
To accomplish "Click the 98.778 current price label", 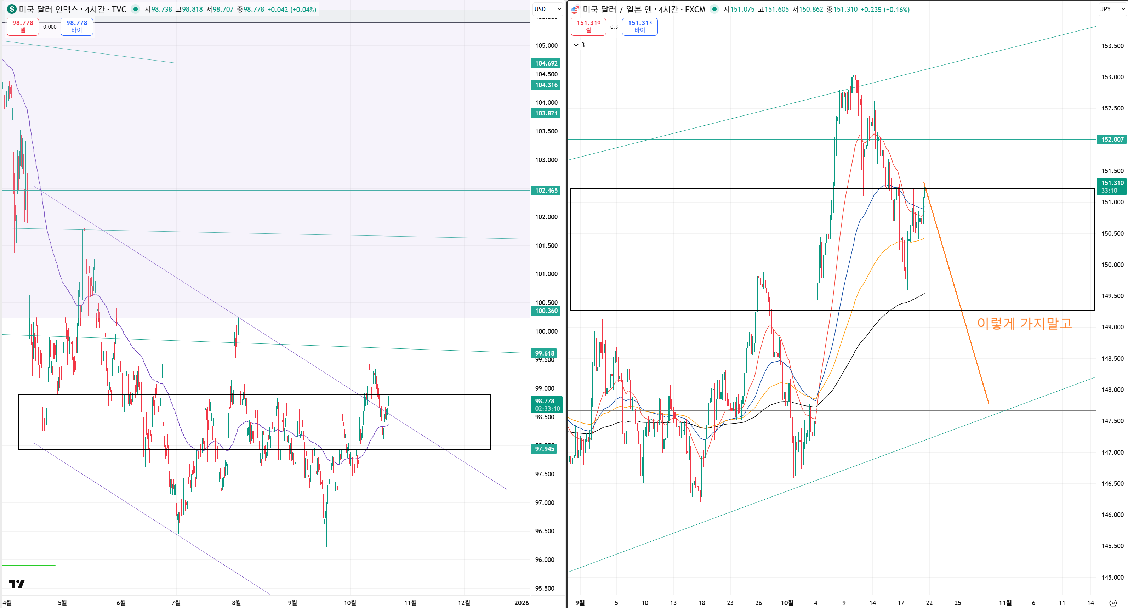I will (x=546, y=404).
